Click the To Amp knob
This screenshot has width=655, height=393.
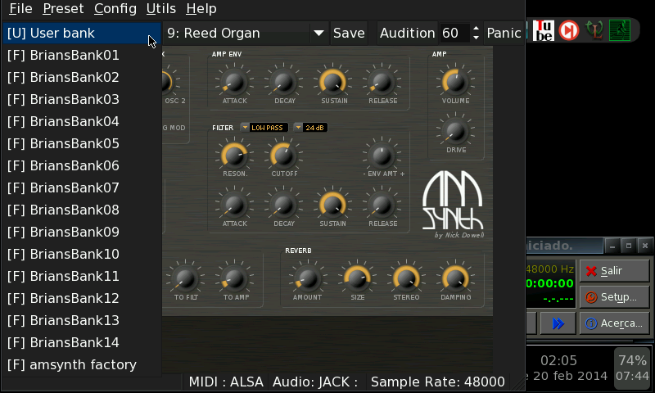click(234, 278)
